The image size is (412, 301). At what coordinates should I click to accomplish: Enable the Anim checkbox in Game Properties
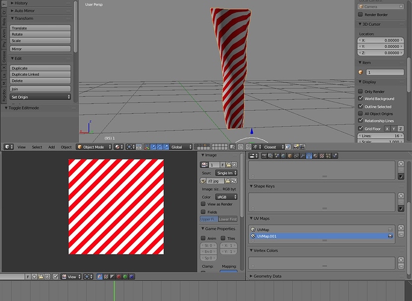[x=203, y=238]
